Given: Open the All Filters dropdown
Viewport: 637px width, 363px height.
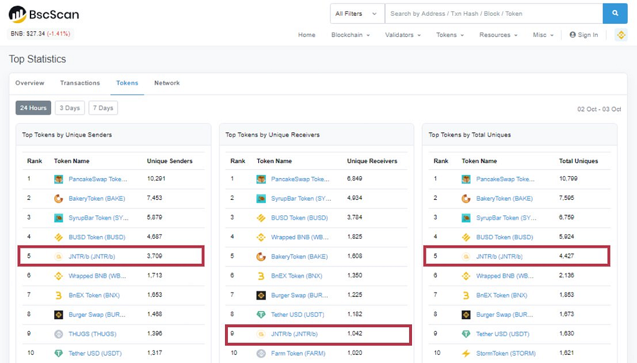Looking at the screenshot, I should [x=357, y=14].
